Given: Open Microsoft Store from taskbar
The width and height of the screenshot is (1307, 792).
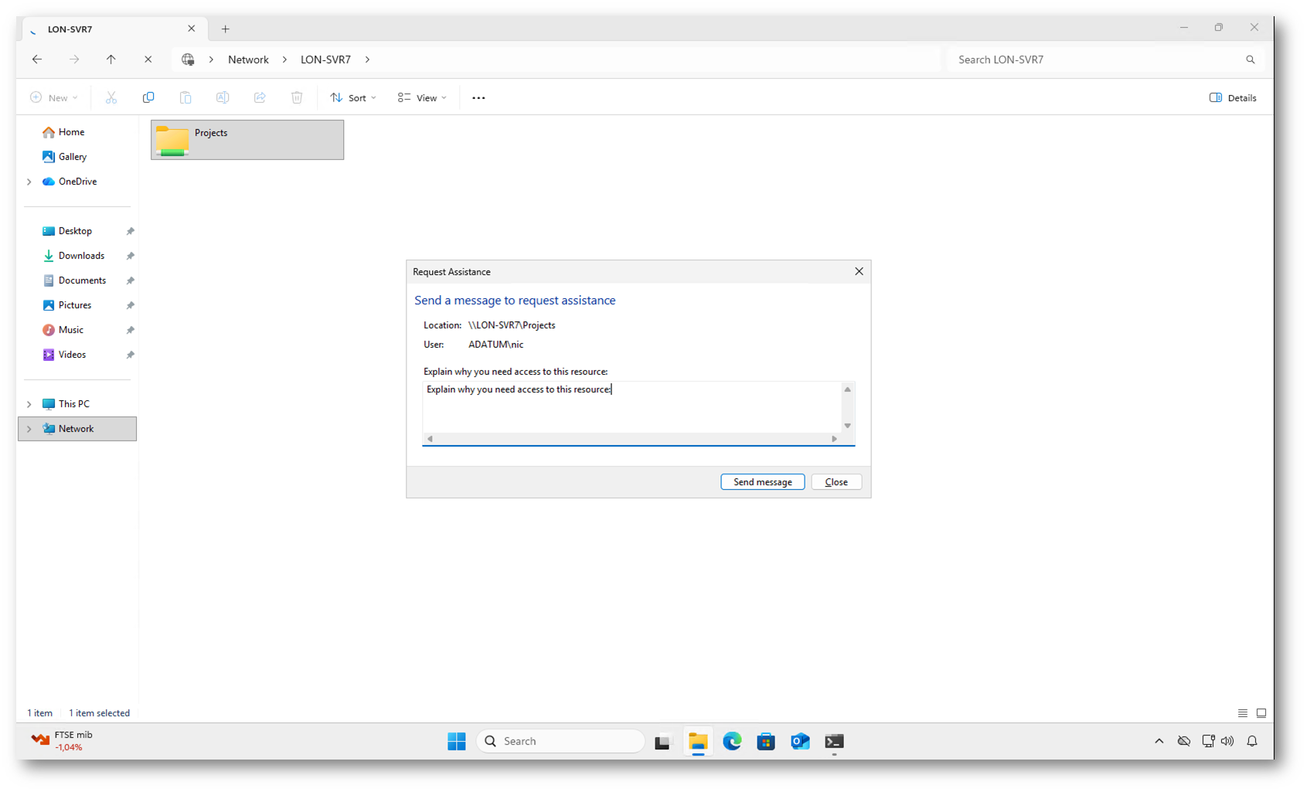Looking at the screenshot, I should [766, 742].
